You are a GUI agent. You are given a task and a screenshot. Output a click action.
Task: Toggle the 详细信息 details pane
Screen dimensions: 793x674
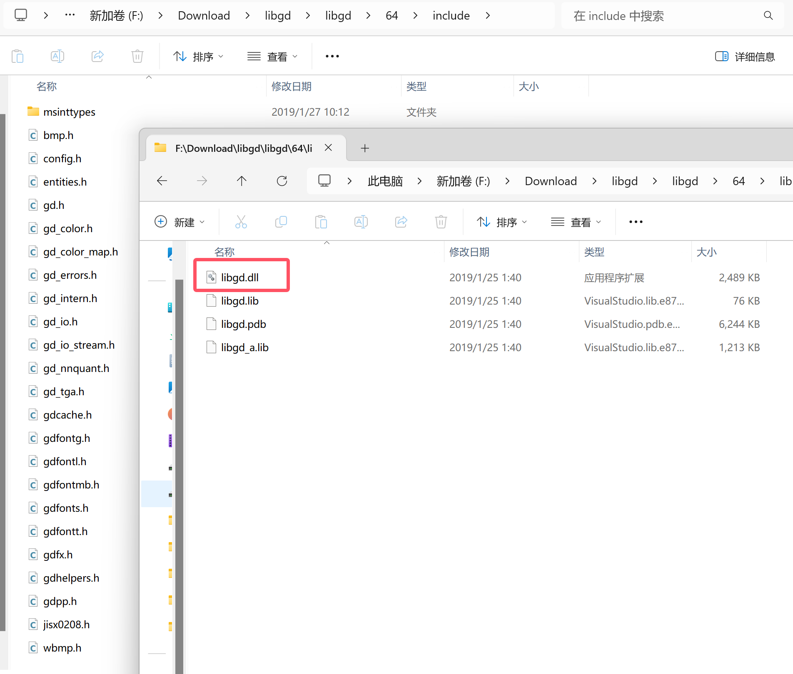tap(745, 57)
